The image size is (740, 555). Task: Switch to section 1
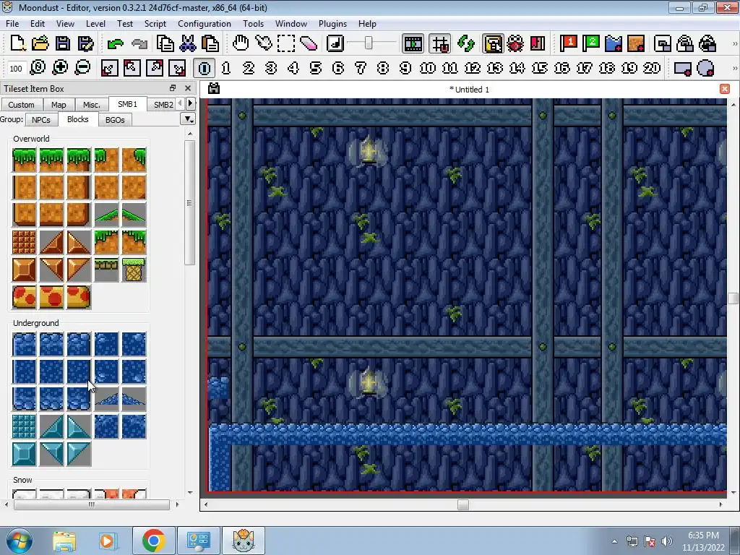tap(226, 68)
